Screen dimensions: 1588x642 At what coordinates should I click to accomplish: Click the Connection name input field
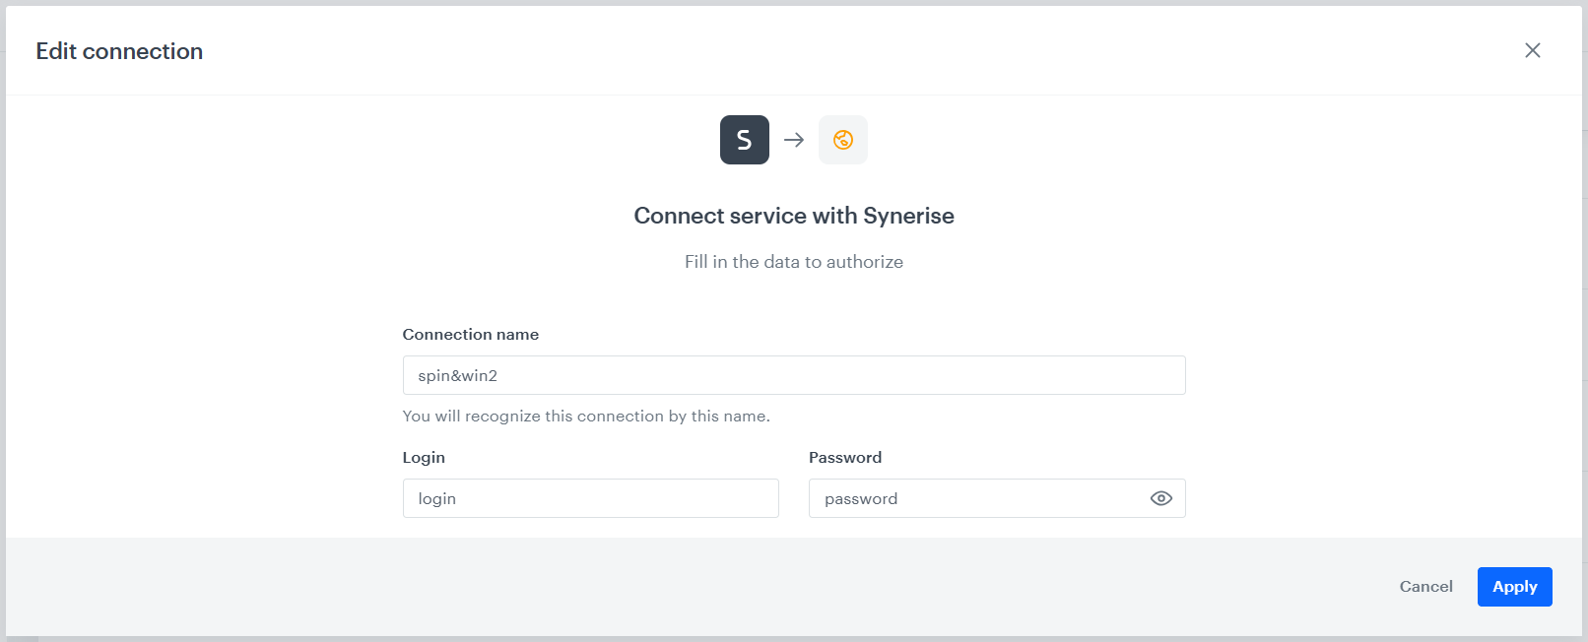coord(794,375)
